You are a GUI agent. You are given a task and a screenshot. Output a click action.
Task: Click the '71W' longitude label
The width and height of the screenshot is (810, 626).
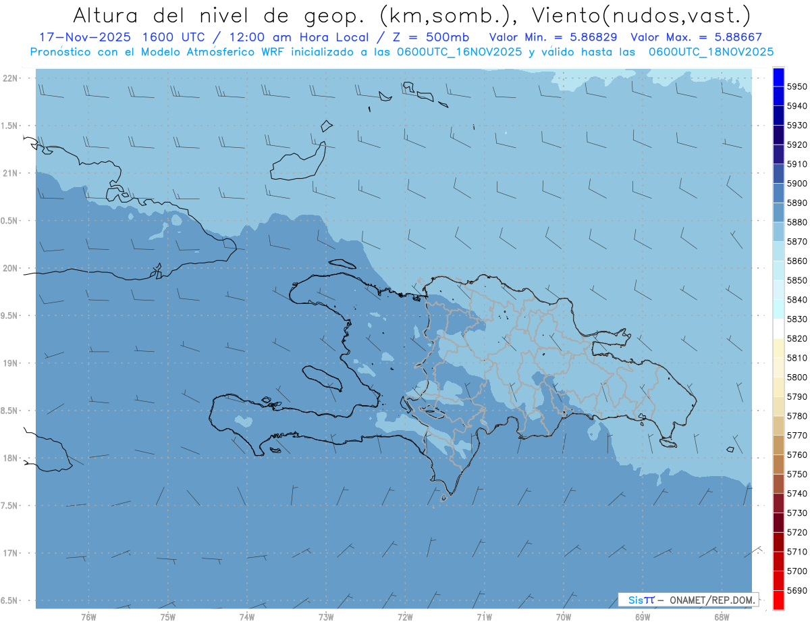[484, 617]
